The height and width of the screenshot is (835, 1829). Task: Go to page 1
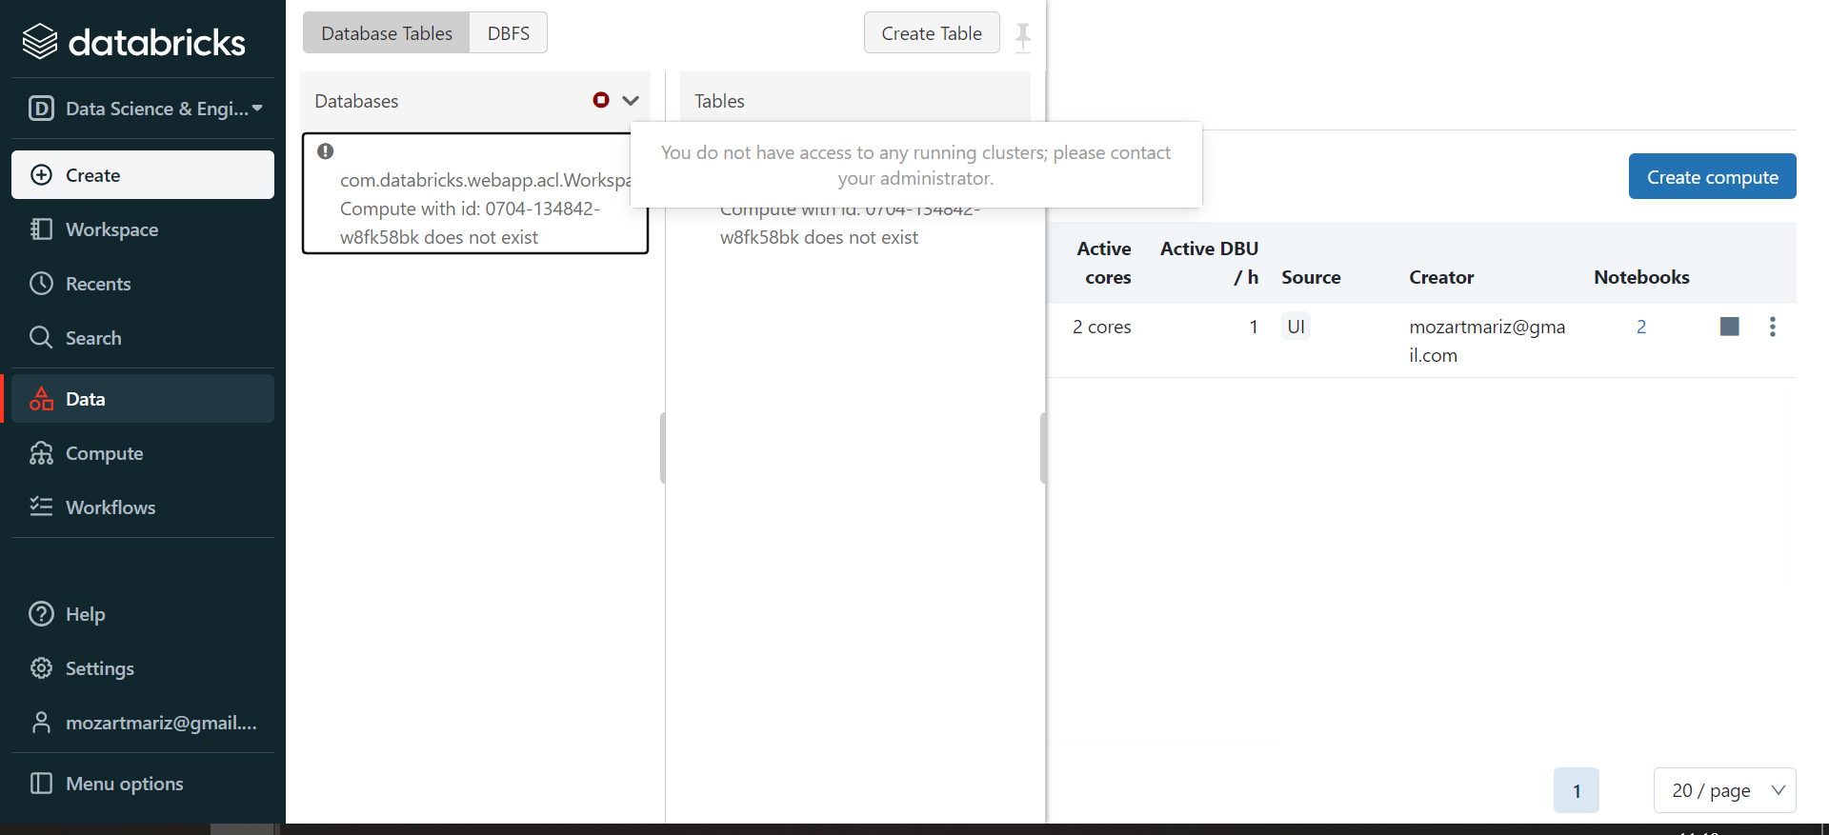tap(1577, 790)
